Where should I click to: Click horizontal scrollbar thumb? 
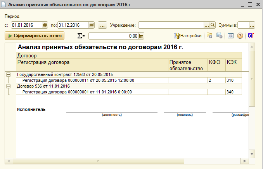(x=99, y=161)
